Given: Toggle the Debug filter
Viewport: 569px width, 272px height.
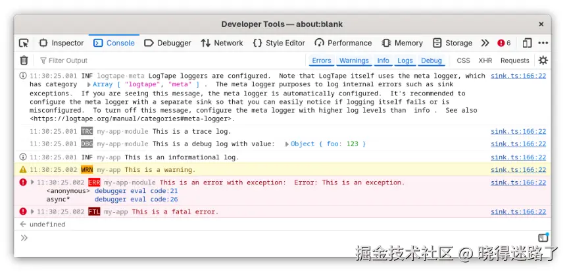Looking at the screenshot, I should (x=431, y=61).
